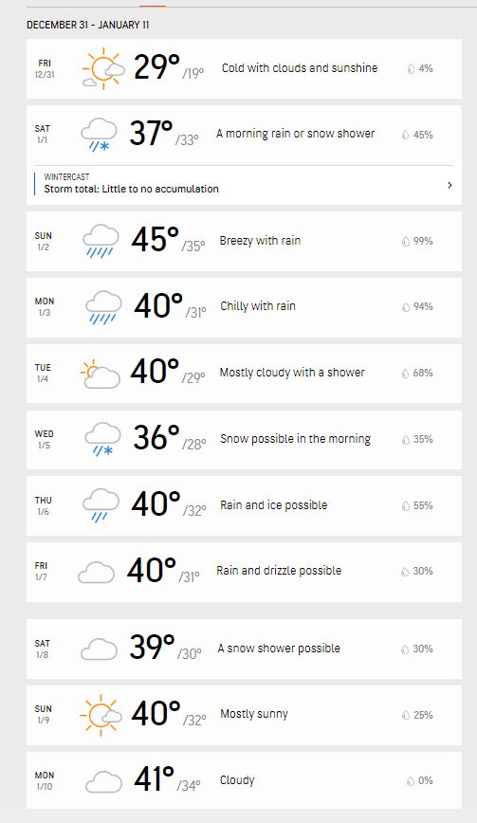This screenshot has height=823, width=477.
Task: Open Friday 1/7 Rain and drizzle possible
Action: (x=244, y=572)
